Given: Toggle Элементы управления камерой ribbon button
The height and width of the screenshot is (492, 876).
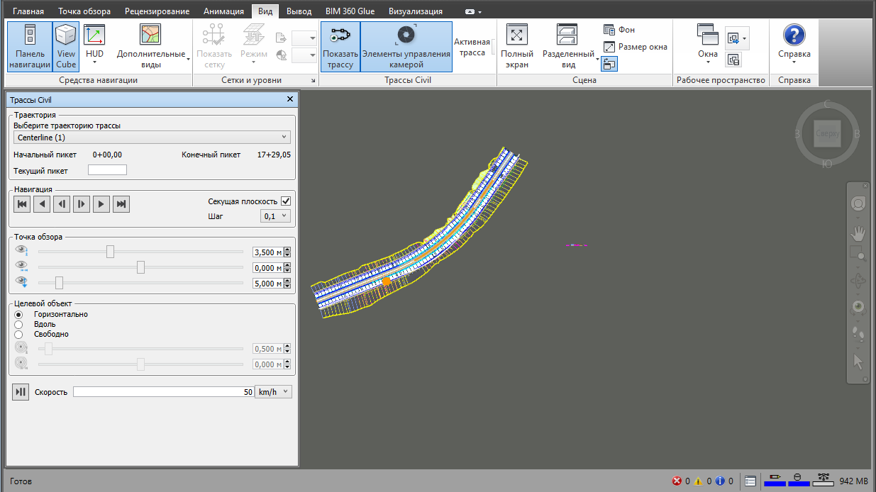Looking at the screenshot, I should point(406,47).
